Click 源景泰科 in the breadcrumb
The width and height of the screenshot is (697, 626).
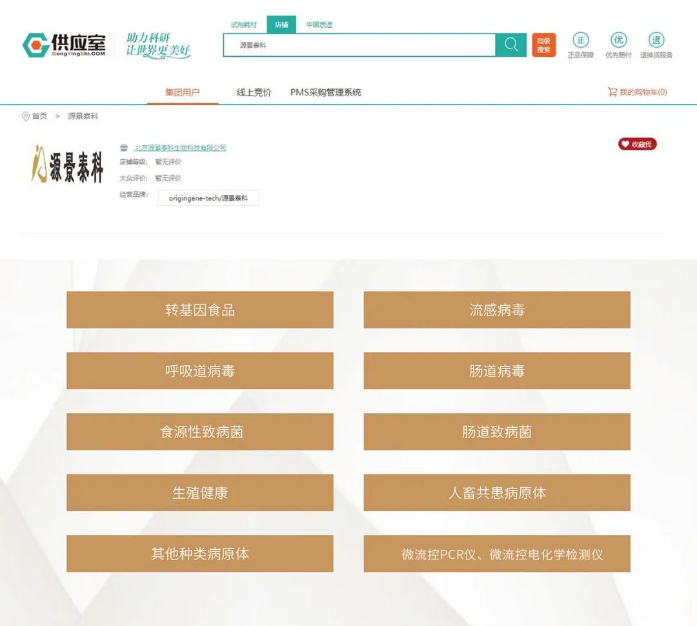[83, 116]
